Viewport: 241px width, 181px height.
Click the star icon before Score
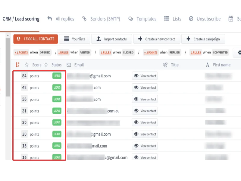pos(27,65)
